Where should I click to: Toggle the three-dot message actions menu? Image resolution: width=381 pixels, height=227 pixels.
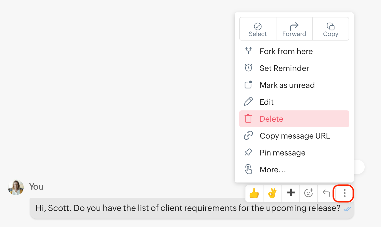click(x=344, y=193)
